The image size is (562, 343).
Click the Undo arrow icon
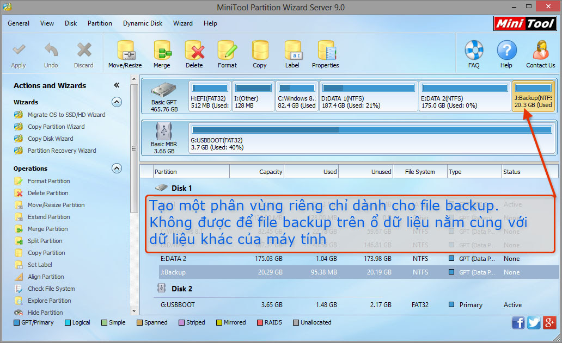51,49
